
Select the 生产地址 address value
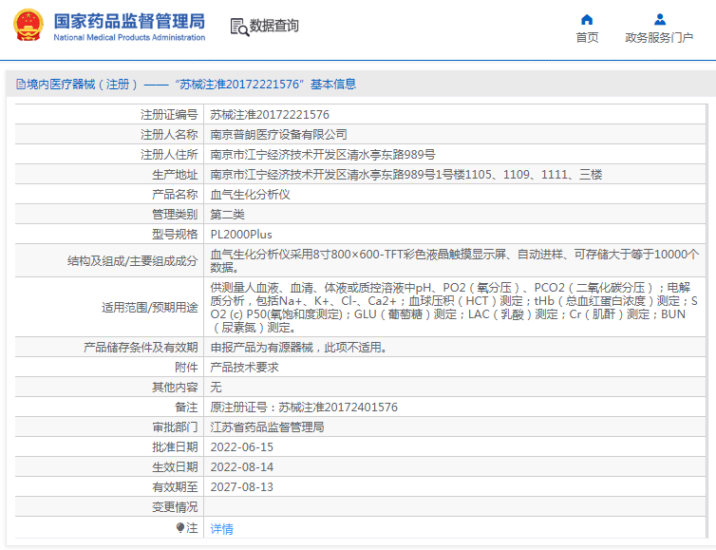click(405, 174)
